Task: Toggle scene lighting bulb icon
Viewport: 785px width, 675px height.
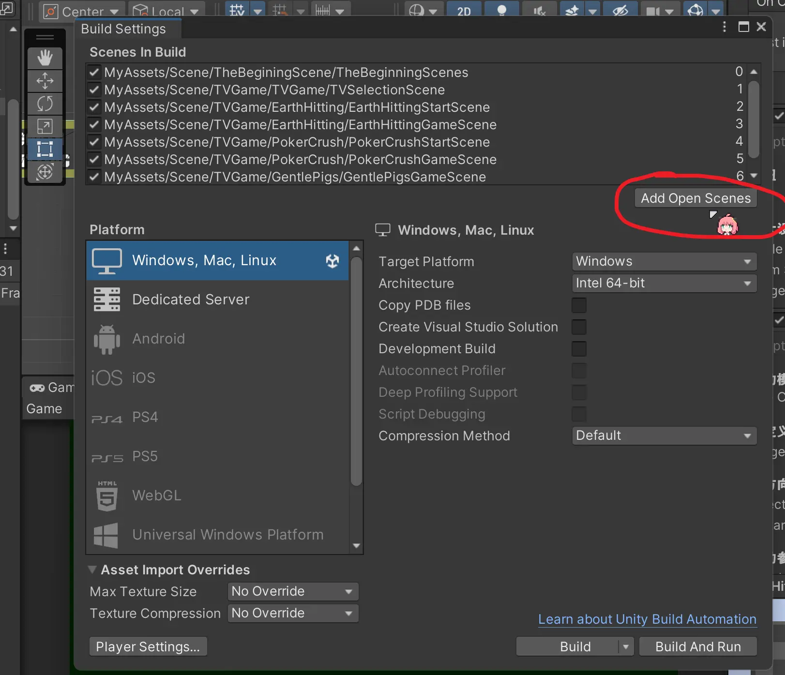Action: coord(502,11)
